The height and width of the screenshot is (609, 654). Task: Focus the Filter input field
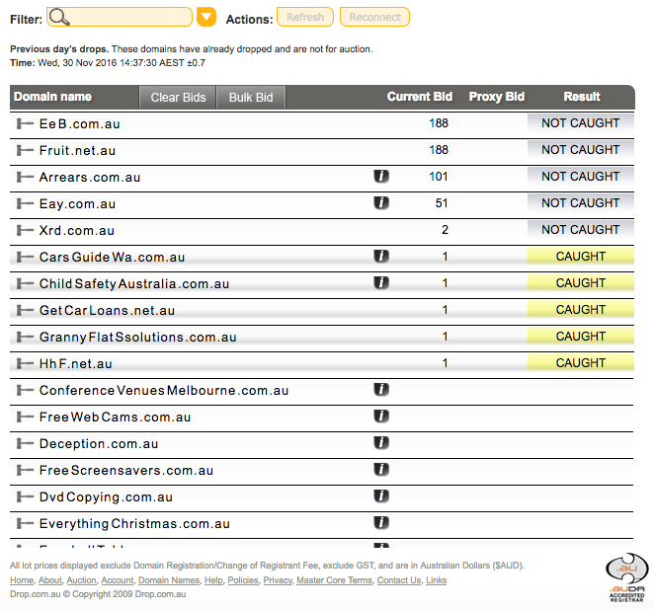pyautogui.click(x=120, y=17)
